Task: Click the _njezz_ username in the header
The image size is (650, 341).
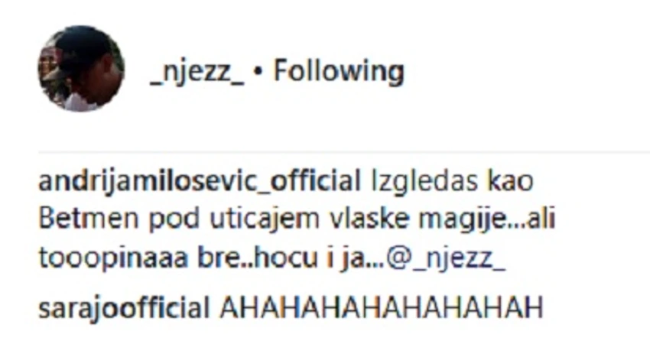Action: [x=197, y=71]
